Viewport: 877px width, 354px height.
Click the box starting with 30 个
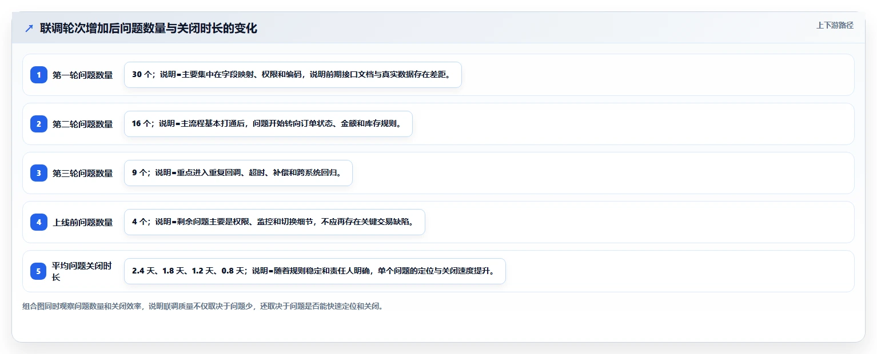(x=293, y=75)
